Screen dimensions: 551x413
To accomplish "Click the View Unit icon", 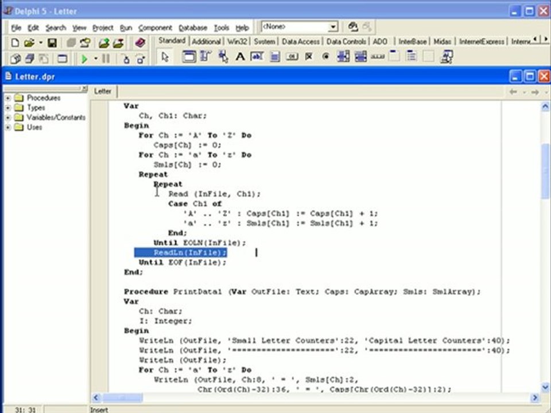I will coord(15,59).
